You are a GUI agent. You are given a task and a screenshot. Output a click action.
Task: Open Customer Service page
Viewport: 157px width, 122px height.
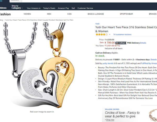click(85, 8)
